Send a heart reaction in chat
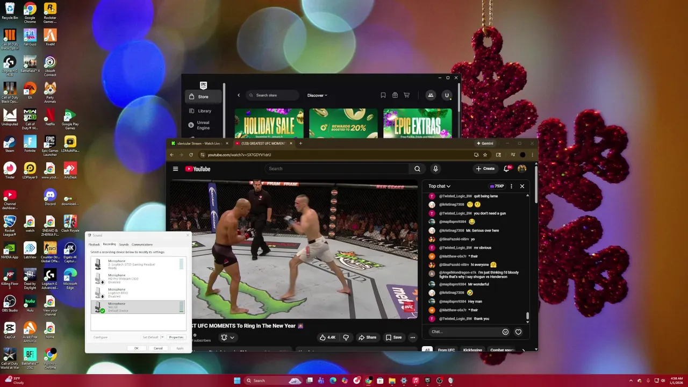Screen dimensions: 688x387 point(518,332)
